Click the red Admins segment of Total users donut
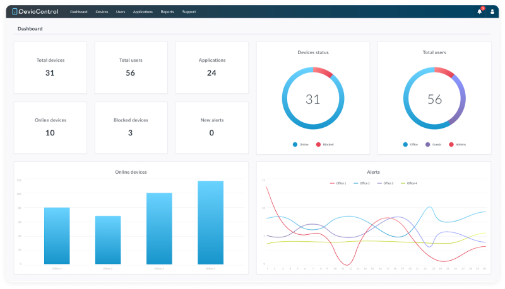 (445, 72)
